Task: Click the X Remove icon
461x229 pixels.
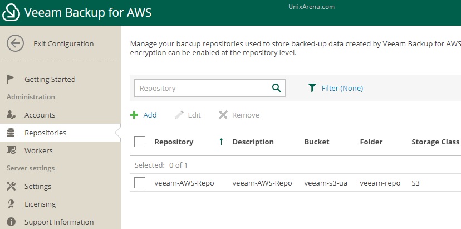Action: (223, 115)
